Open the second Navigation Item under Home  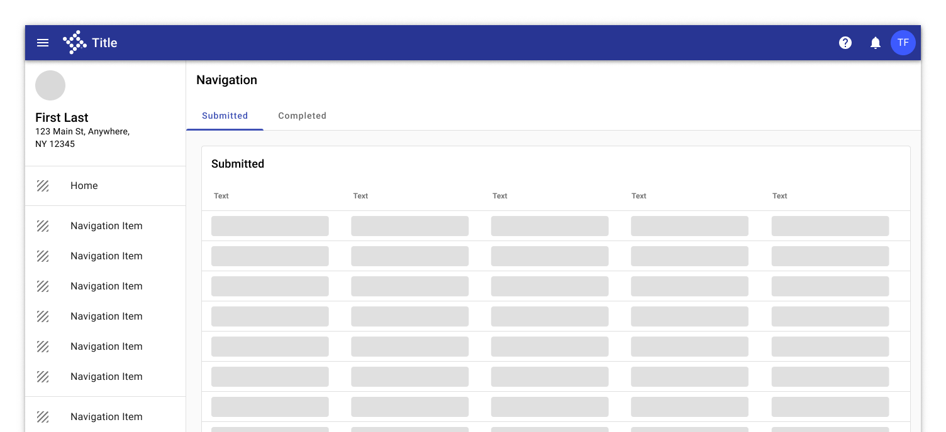pos(106,256)
